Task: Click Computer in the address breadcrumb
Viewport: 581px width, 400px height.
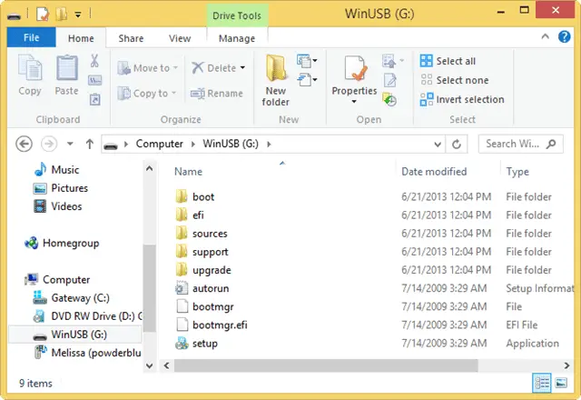Action: coord(160,144)
